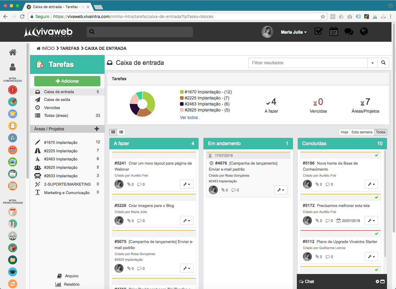The height and width of the screenshot is (289, 396).
Task: Click the tasks checkmark icon in header
Action: coord(318,31)
